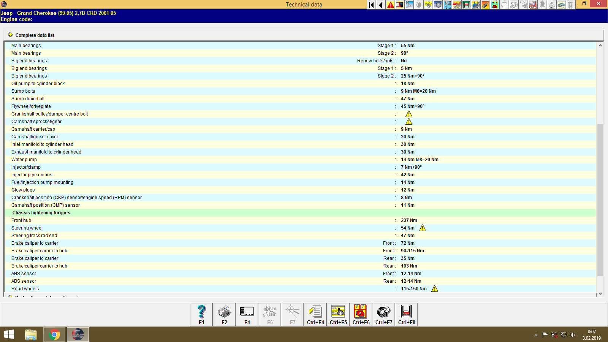Switch display mode with the F4 screen icon
The height and width of the screenshot is (342, 608).
pyautogui.click(x=247, y=313)
